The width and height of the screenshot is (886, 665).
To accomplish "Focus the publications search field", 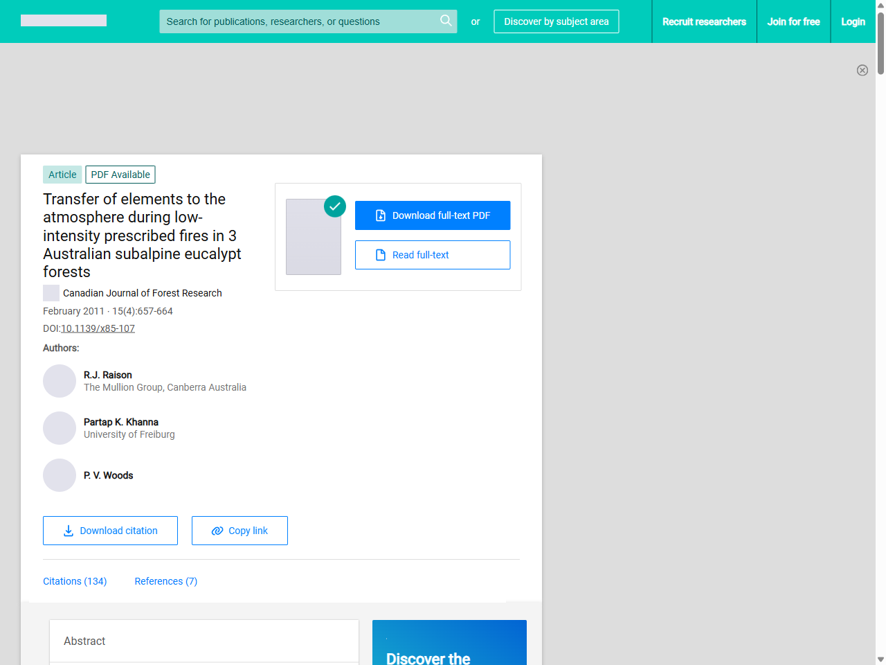I will [298, 21].
